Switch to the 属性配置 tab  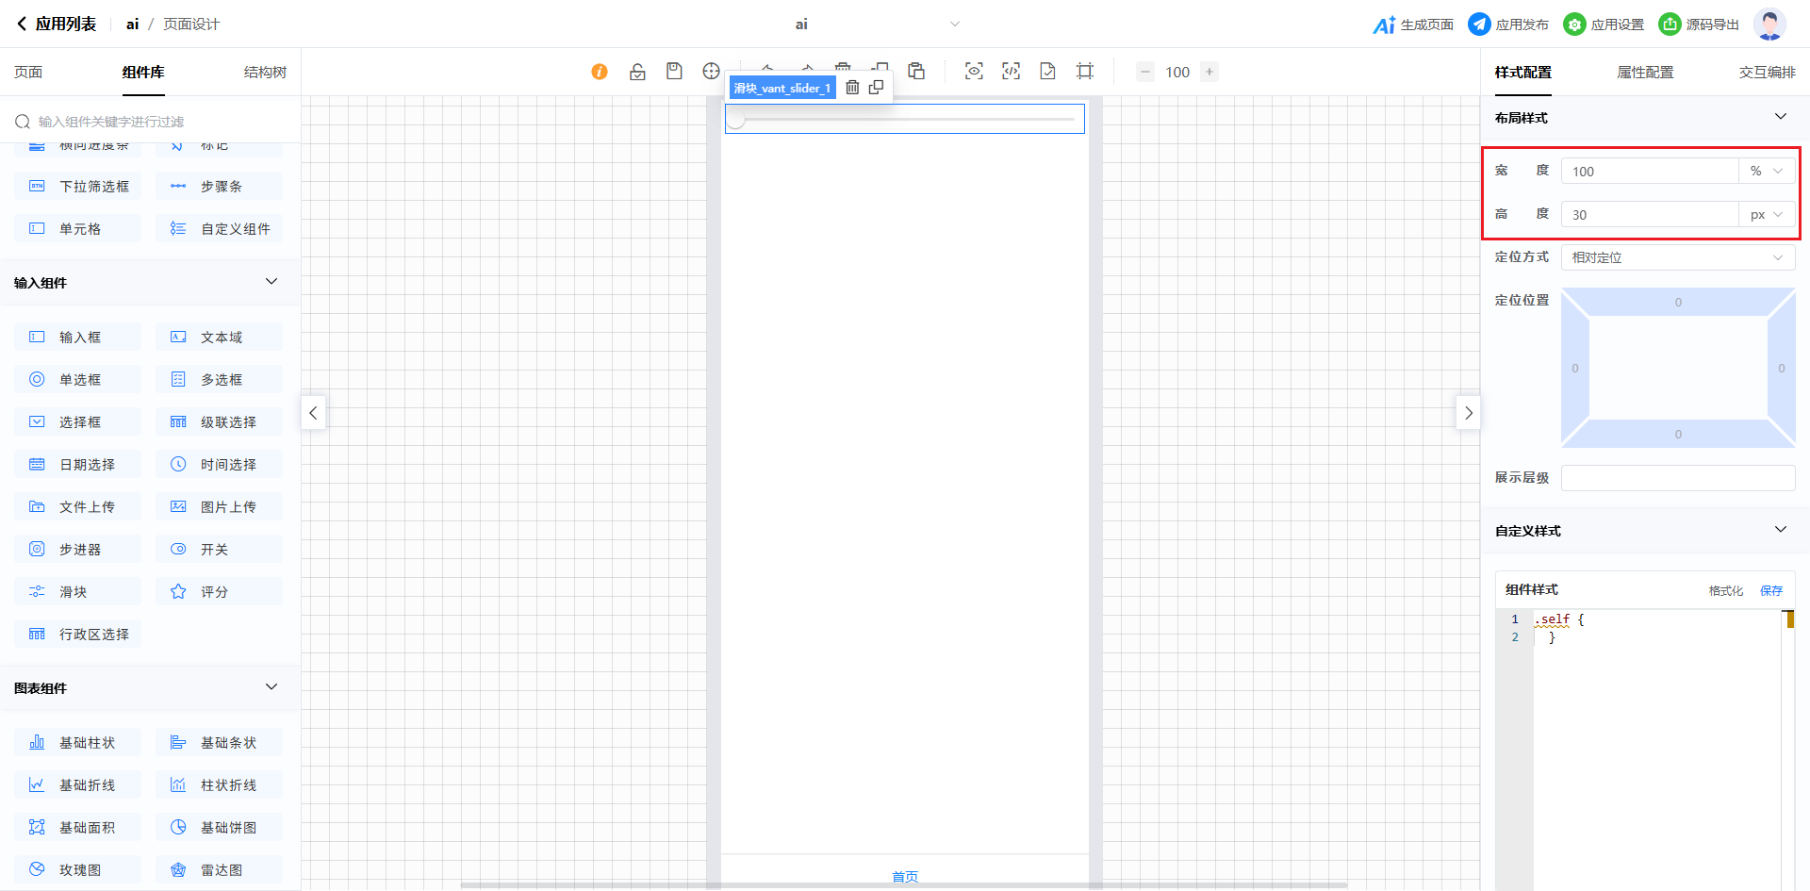point(1645,73)
